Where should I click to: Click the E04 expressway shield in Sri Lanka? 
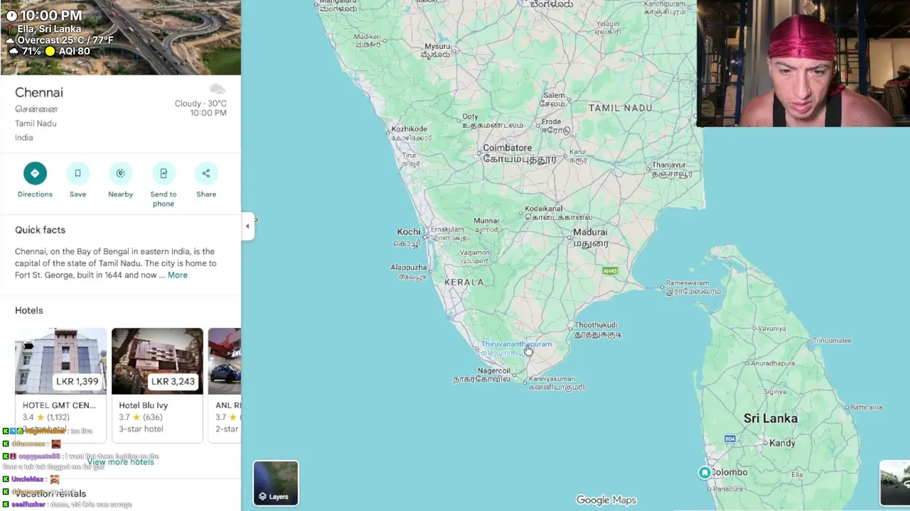point(729,439)
